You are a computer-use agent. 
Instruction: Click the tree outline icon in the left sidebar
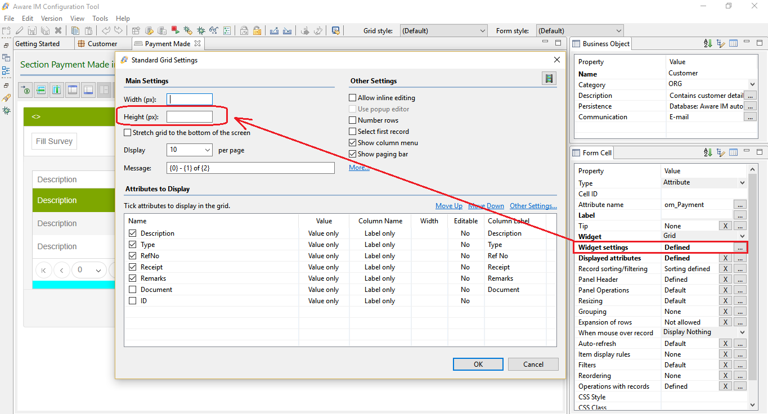6,71
